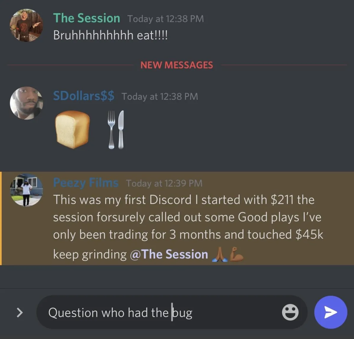
Task: Tap The Session's 12:38 PM timestamp
Action: tap(165, 19)
